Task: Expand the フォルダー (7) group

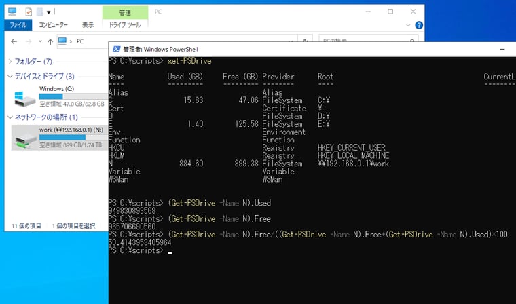Action: point(10,62)
